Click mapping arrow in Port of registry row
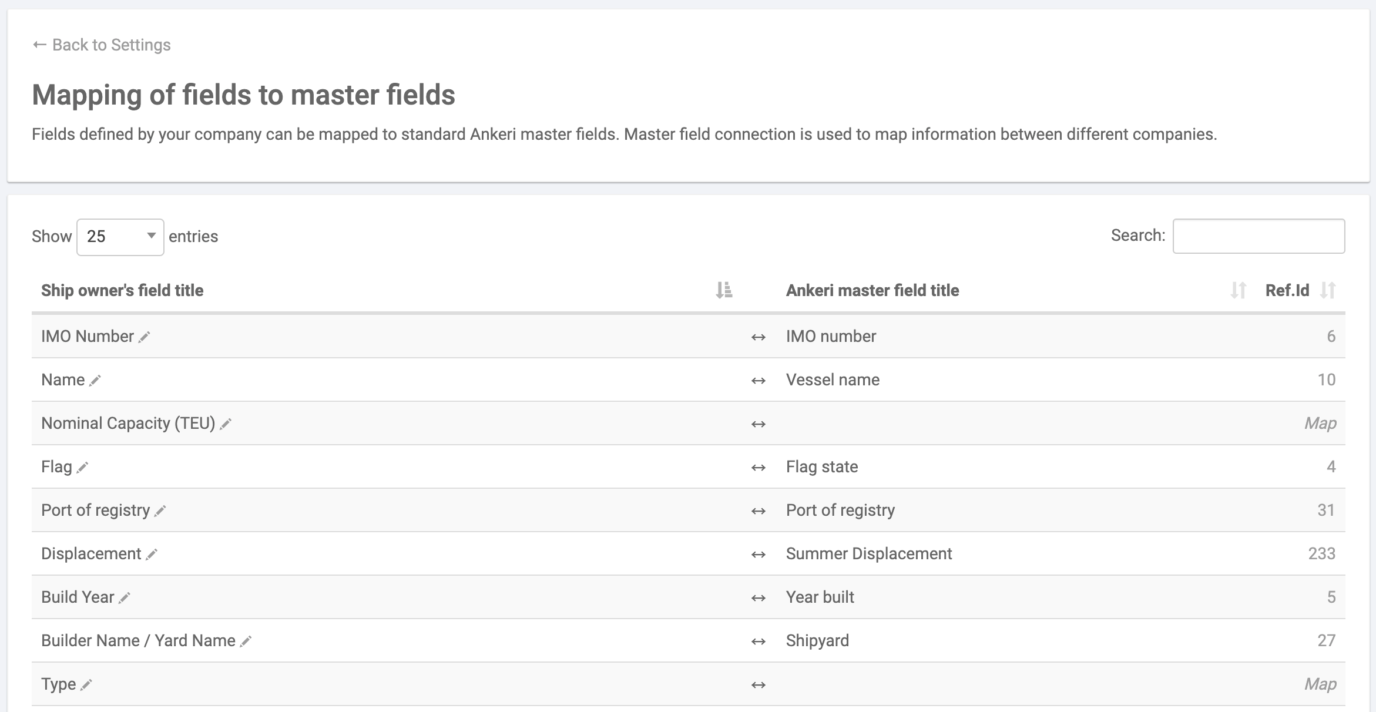This screenshot has width=1376, height=712. coord(759,511)
